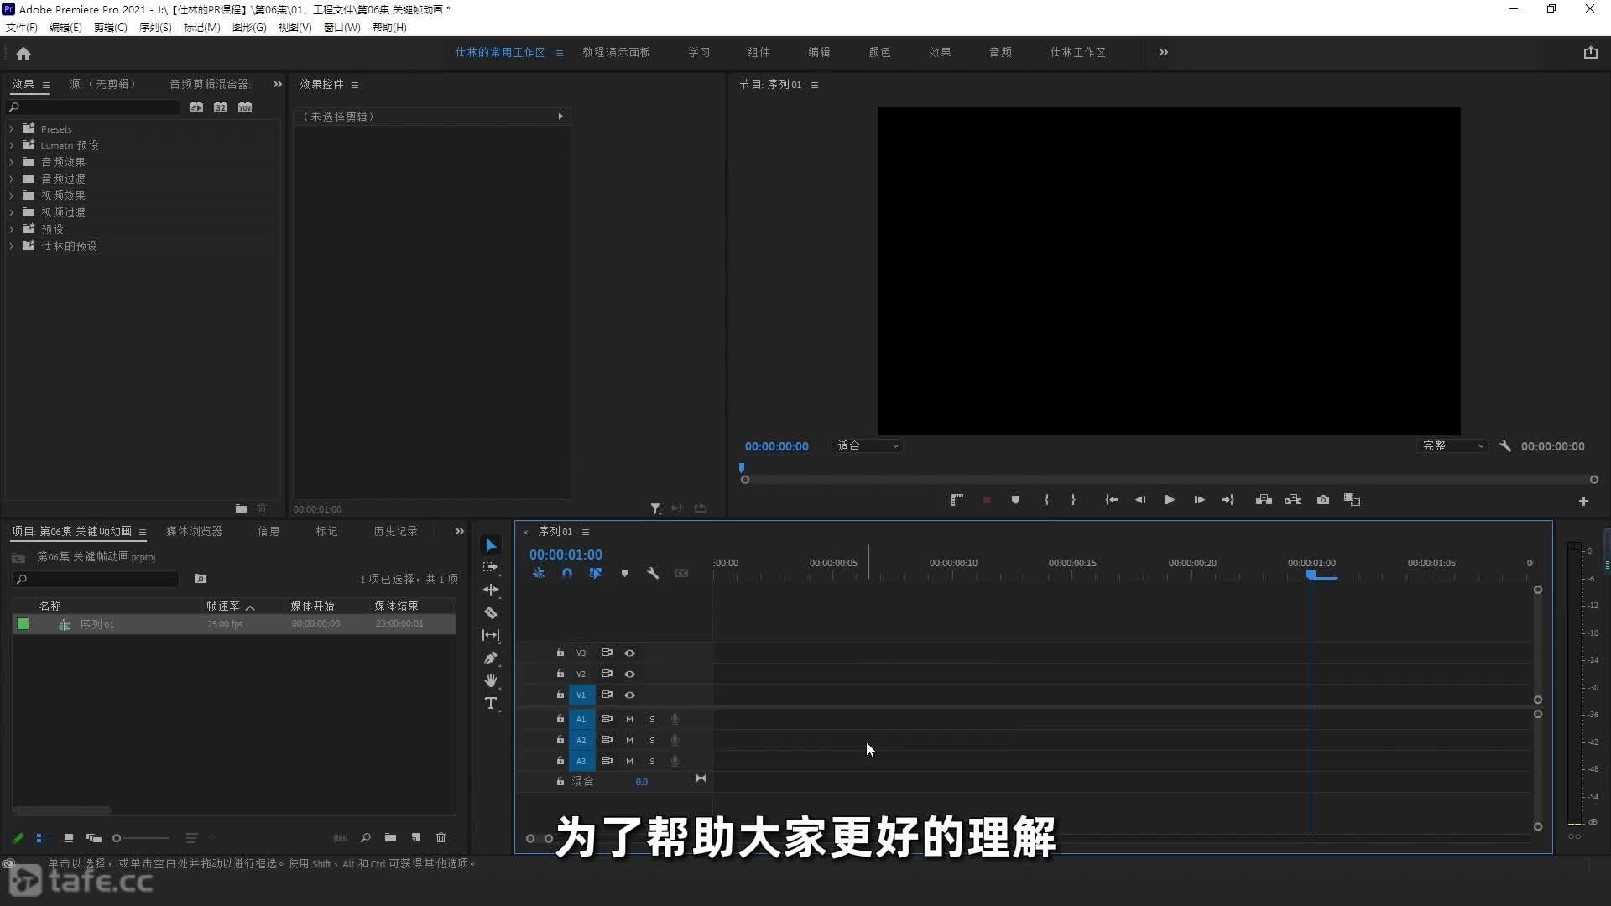1611x906 pixels.
Task: Click the Home icon
Action: pos(23,53)
